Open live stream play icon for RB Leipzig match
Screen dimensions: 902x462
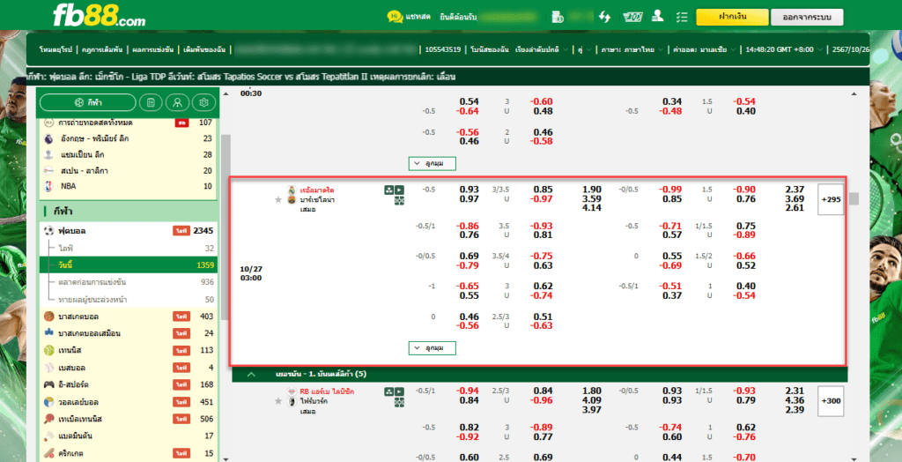pyautogui.click(x=400, y=391)
